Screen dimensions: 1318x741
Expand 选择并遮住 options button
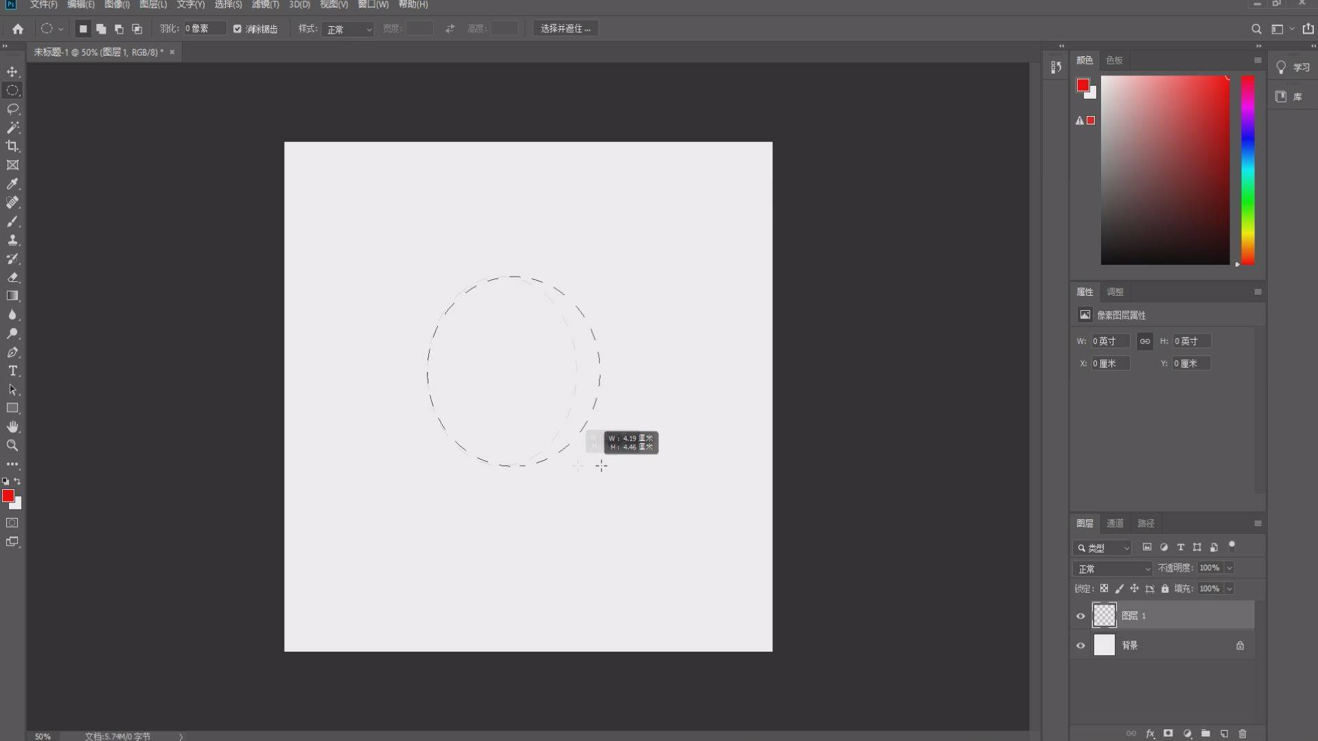tap(564, 28)
